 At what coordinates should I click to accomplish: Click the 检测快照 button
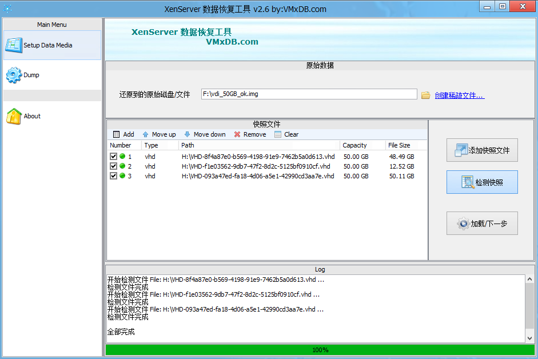tap(482, 182)
